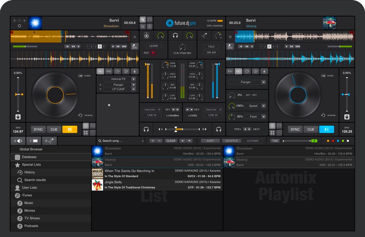Click the crossfader slider handle
Screen dimensions: 365x237
pyautogui.click(x=176, y=129)
